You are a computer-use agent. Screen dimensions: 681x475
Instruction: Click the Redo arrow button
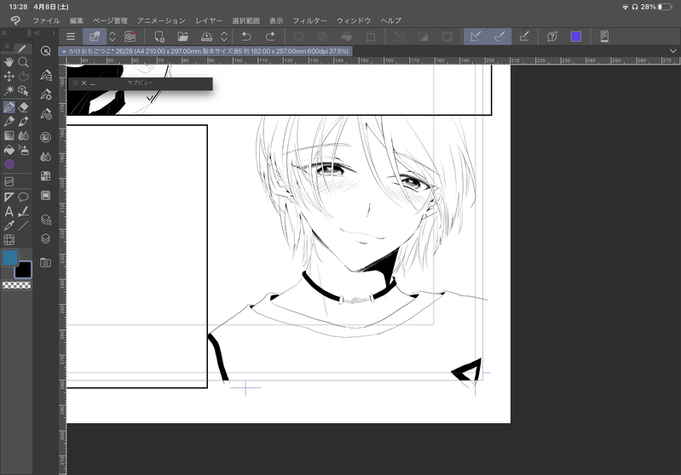(270, 37)
